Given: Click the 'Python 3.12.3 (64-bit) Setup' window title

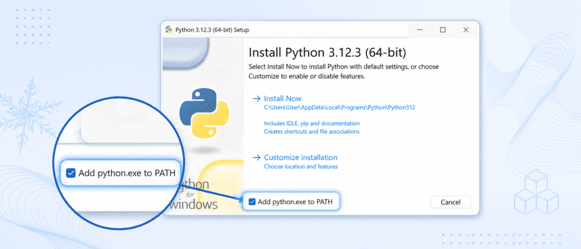Looking at the screenshot, I should (x=212, y=30).
